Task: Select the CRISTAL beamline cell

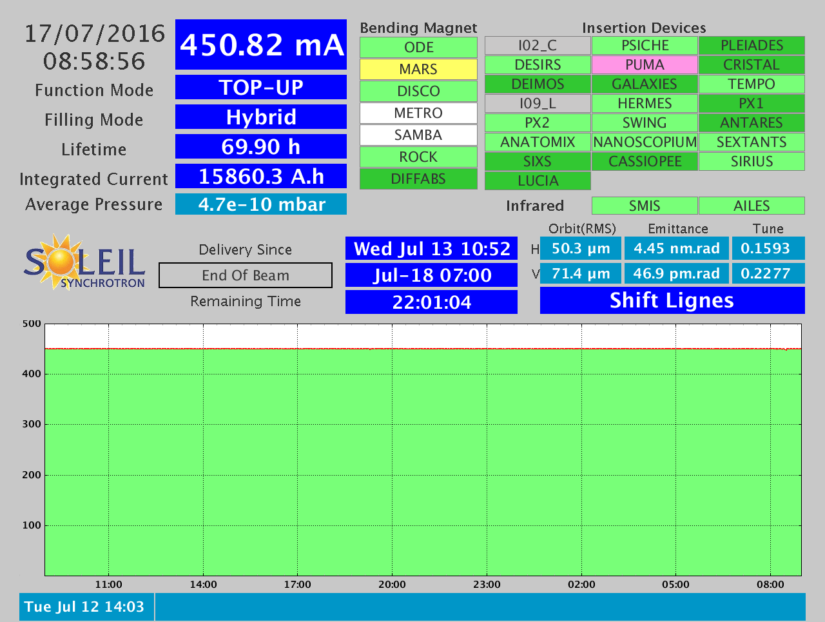Action: click(752, 64)
